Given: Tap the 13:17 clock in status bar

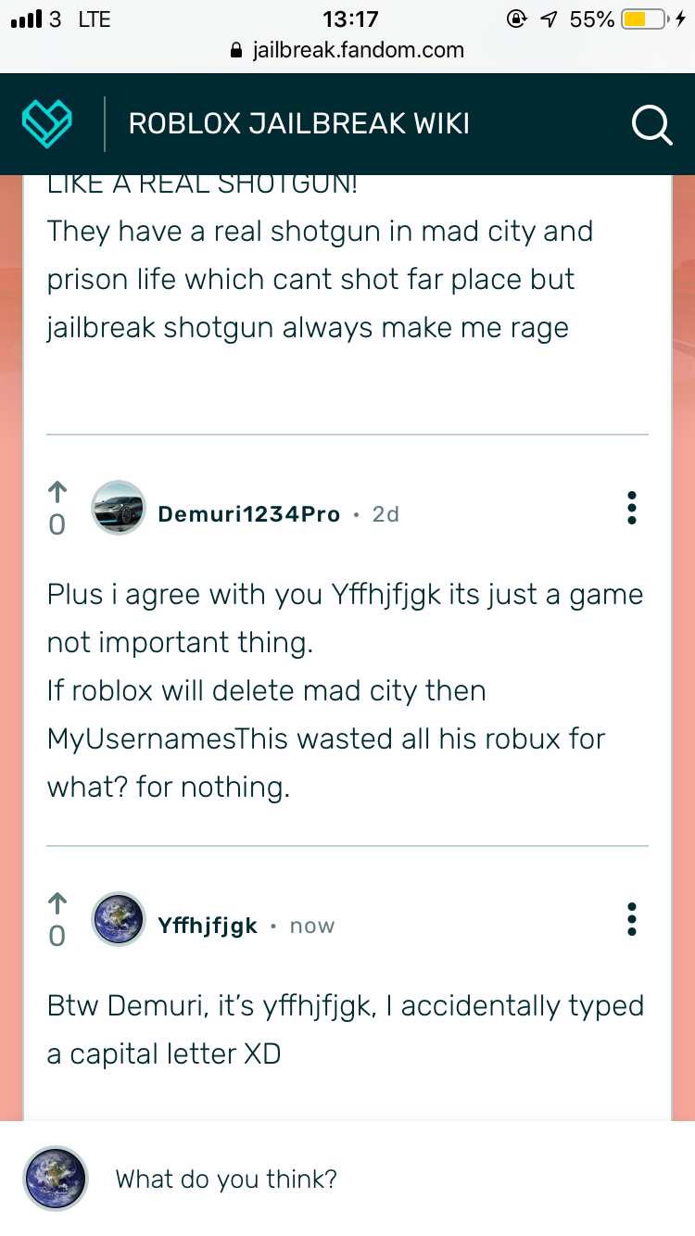Looking at the screenshot, I should pos(350,19).
